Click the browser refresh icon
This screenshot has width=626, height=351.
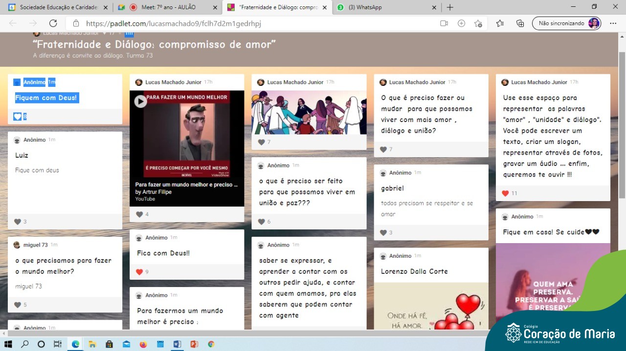pos(53,23)
